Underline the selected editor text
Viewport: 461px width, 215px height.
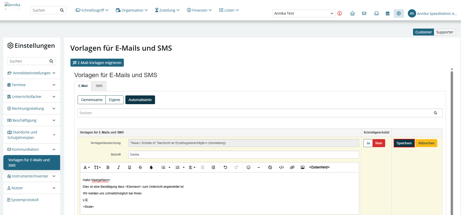[130, 167]
